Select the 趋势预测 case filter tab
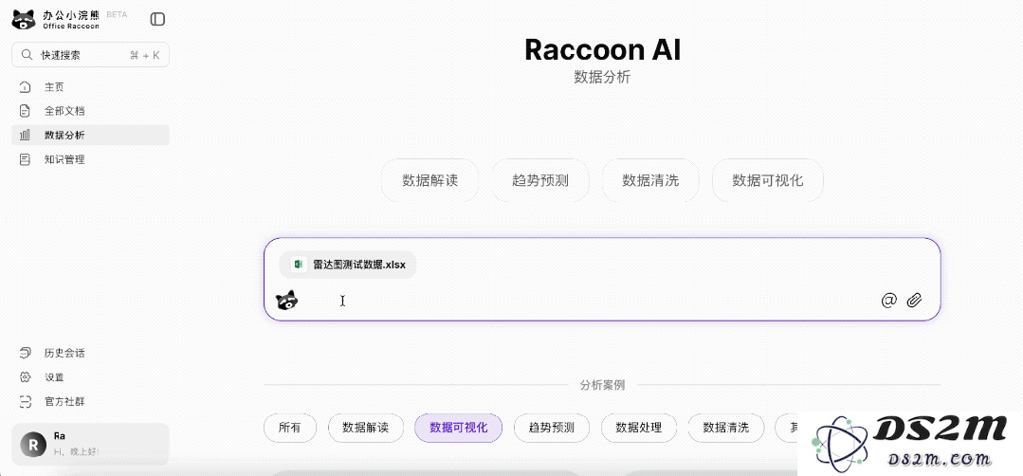Screen dimensions: 1023x476 tap(552, 428)
